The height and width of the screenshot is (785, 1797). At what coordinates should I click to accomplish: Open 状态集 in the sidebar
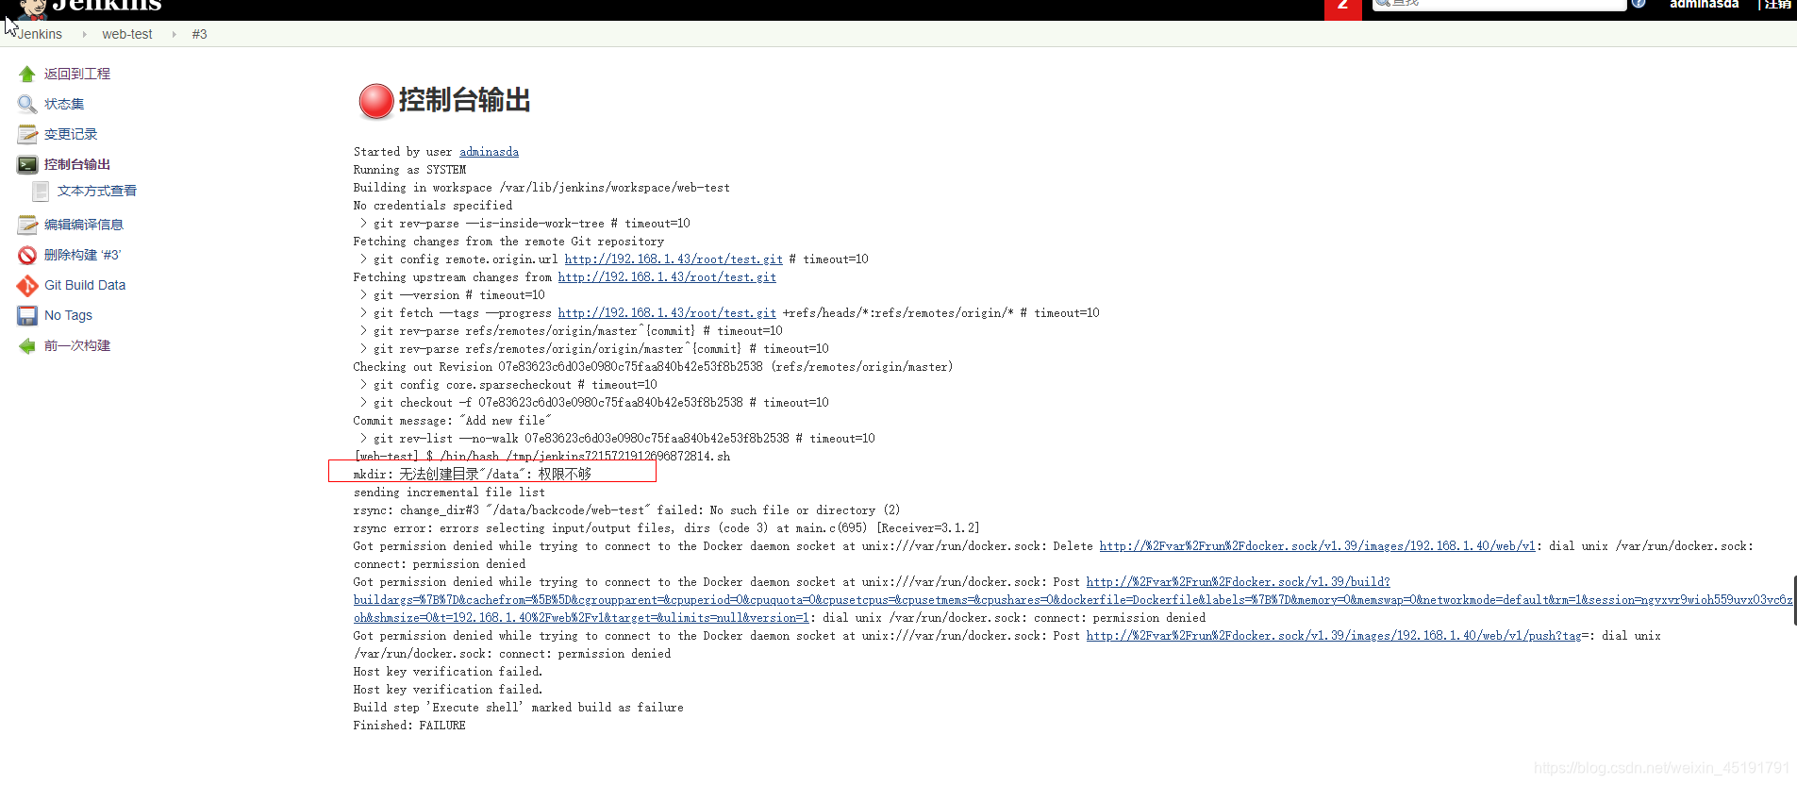click(x=64, y=104)
